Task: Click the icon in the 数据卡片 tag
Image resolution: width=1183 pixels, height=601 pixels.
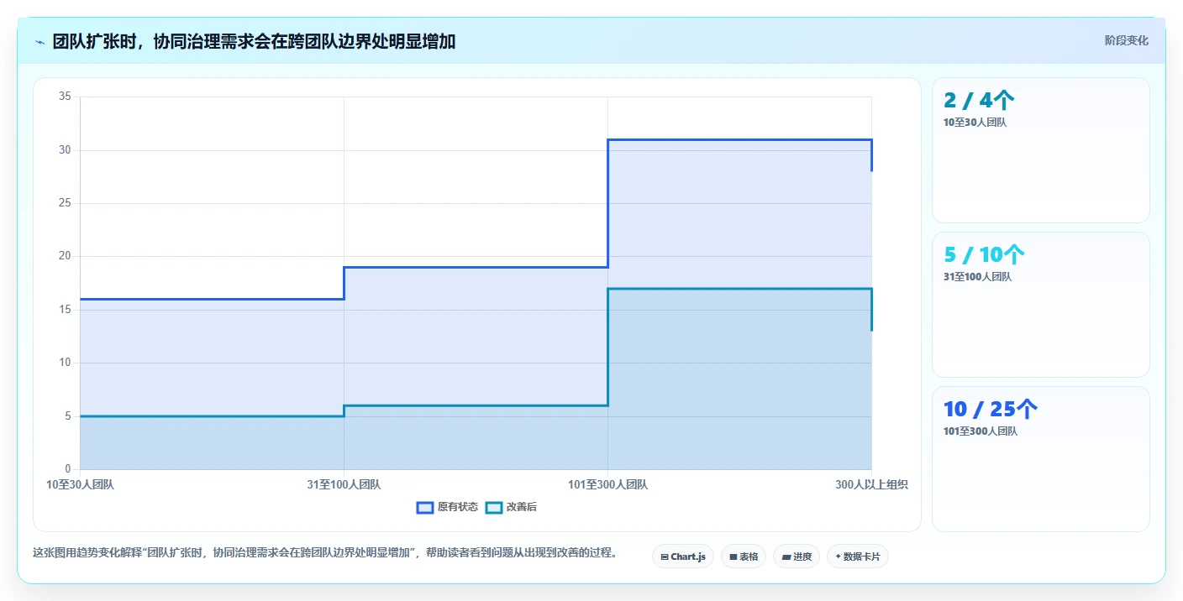Action: point(838,557)
